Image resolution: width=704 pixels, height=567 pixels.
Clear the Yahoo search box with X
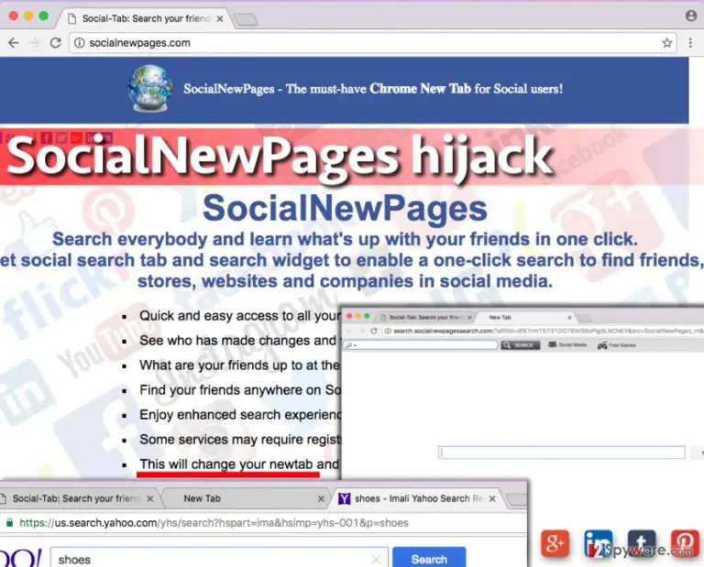(x=376, y=560)
